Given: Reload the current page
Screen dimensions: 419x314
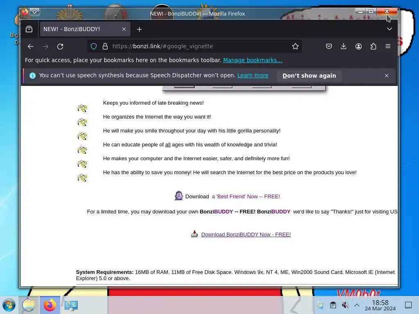Looking at the screenshot, I should pos(60,47).
